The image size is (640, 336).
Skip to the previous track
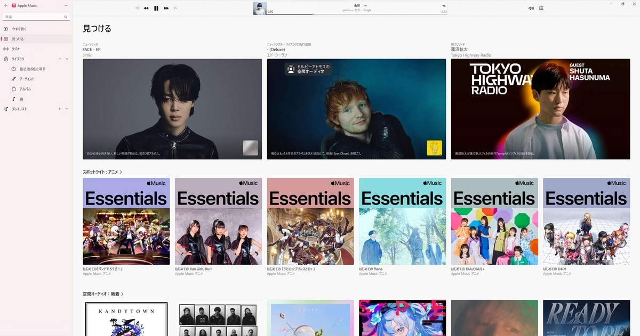[x=146, y=8]
